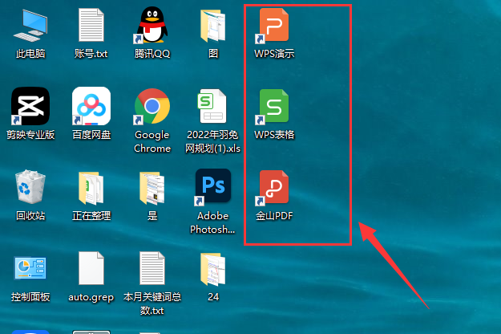501x334 pixels.
Task: Select the folder named 图
Action: pyautogui.click(x=212, y=26)
